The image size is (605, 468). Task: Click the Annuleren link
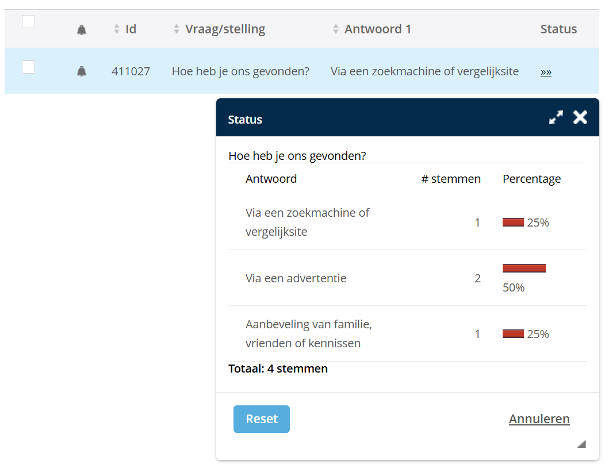[539, 419]
